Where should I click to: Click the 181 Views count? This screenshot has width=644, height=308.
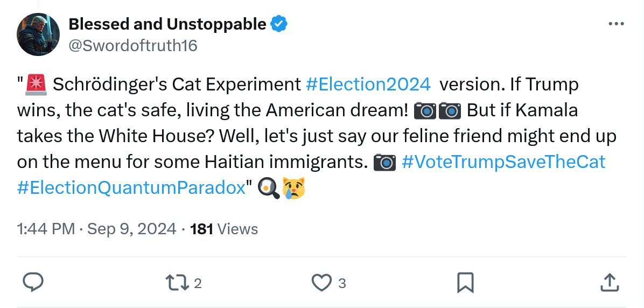click(224, 229)
